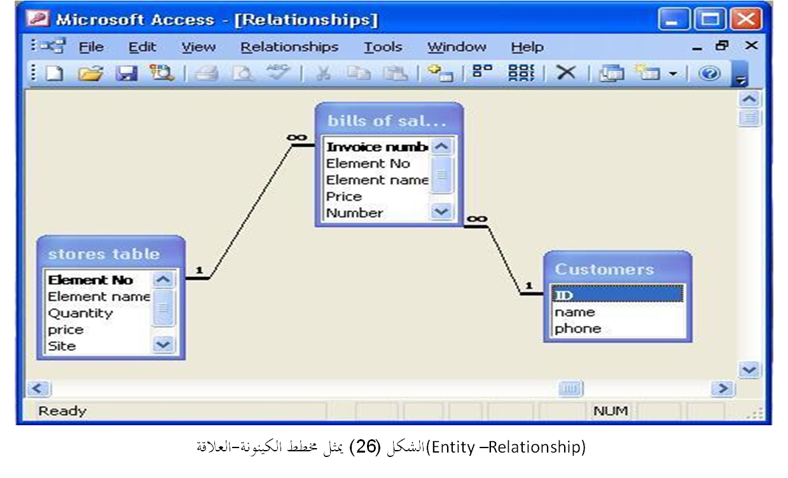Open the View menu
788x478 pixels.
coord(198,47)
